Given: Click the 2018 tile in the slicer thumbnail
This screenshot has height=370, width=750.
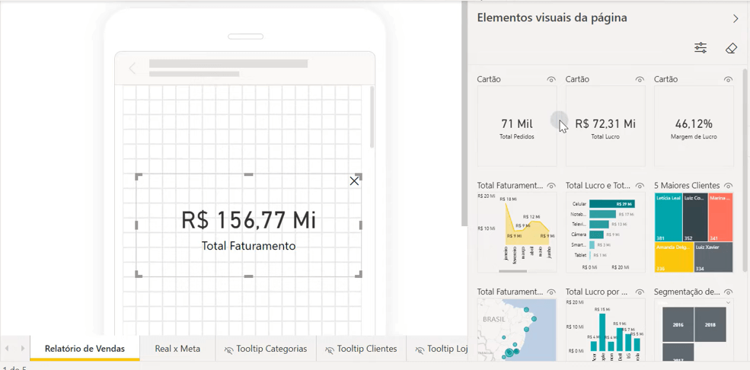Looking at the screenshot, I should (710, 324).
